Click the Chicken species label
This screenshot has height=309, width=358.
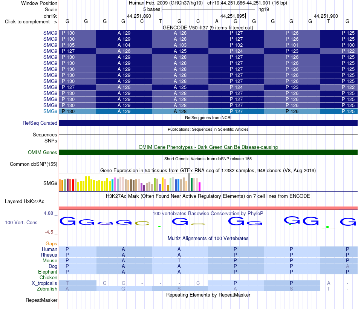coord(48,277)
